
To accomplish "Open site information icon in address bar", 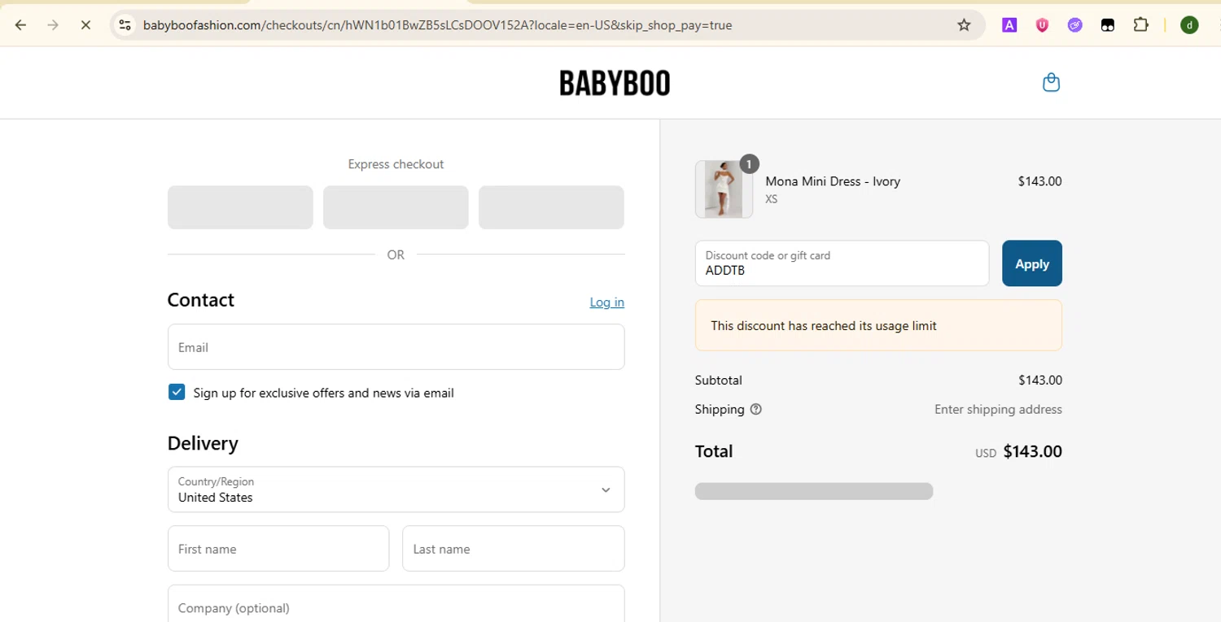I will 125,25.
